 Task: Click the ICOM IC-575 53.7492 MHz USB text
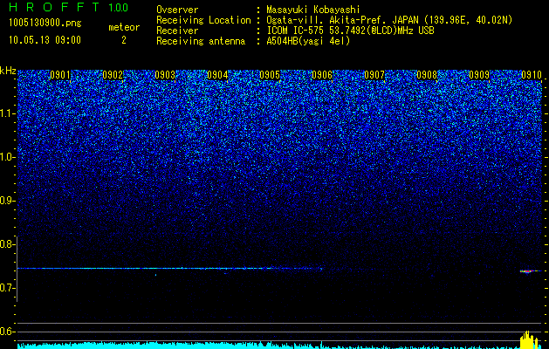[x=350, y=31]
